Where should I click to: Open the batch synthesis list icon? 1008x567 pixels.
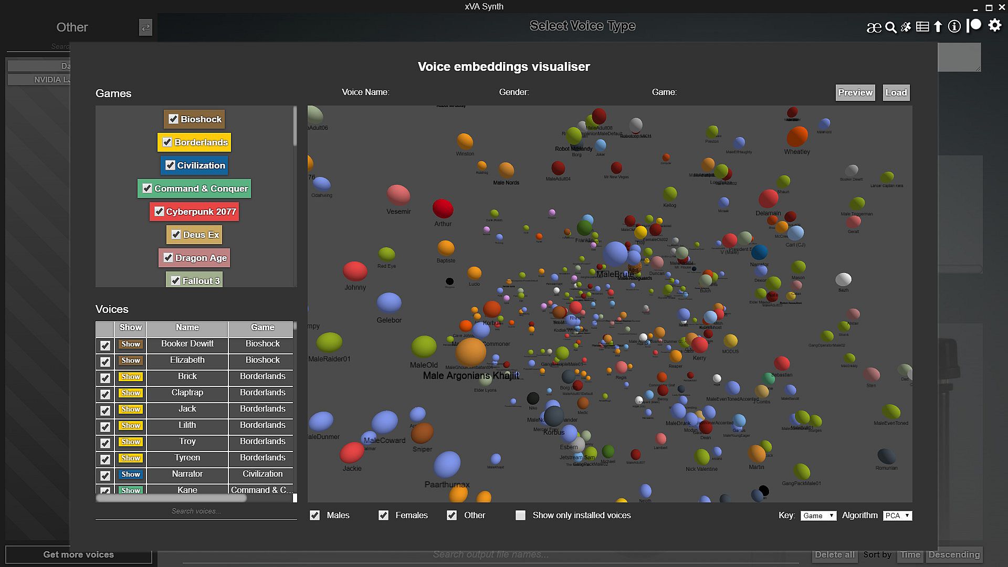point(922,27)
